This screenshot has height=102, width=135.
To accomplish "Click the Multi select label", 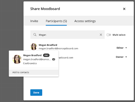I will tap(119, 35).
